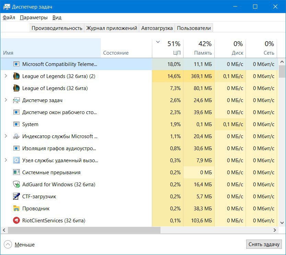Open the Вид menu
This screenshot has width=286, height=255.
coord(57,18)
